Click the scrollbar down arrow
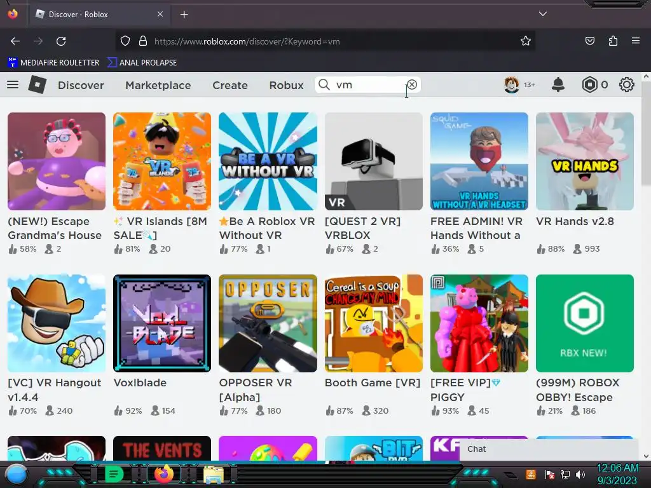The width and height of the screenshot is (651, 488). (x=646, y=456)
